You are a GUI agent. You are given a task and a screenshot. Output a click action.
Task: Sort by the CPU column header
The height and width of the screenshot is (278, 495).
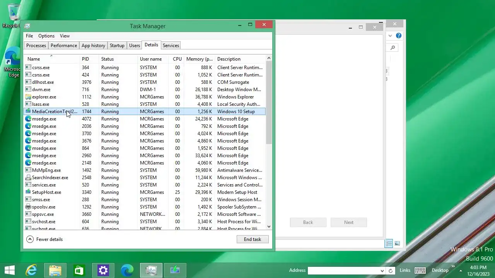click(177, 59)
